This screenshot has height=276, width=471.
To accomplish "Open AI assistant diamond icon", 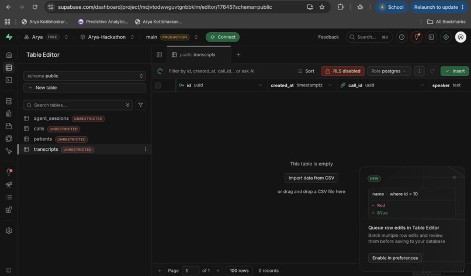I will coord(446,37).
